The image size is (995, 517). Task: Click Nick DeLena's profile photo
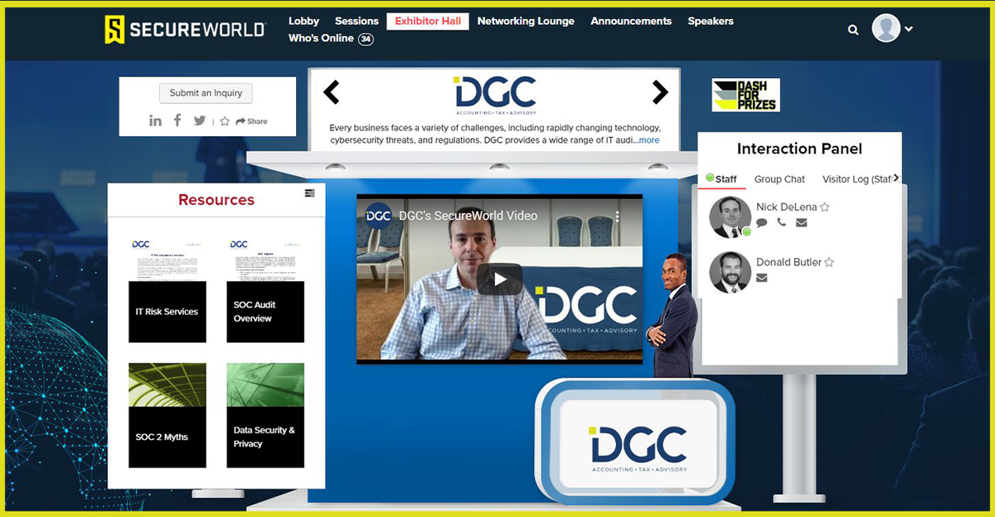730,217
